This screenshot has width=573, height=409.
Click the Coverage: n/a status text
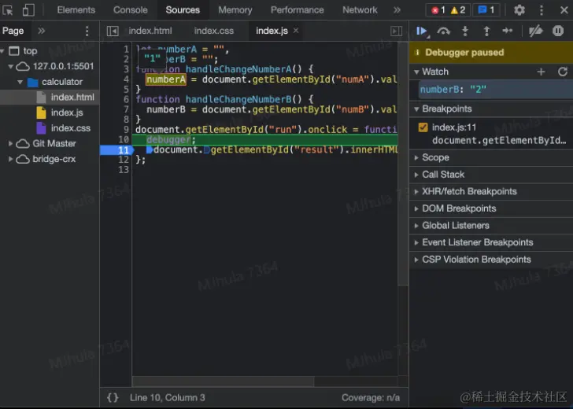click(x=371, y=397)
